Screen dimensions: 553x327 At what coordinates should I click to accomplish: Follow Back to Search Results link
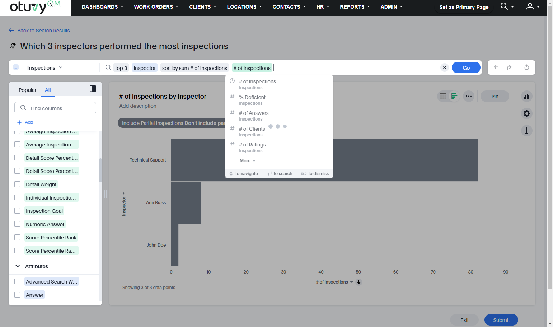point(43,31)
